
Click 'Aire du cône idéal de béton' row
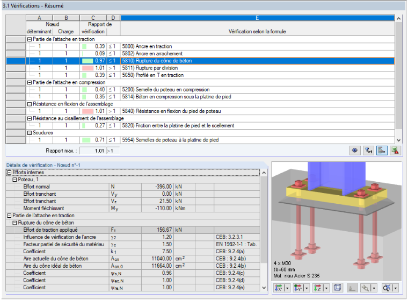click(x=133, y=266)
